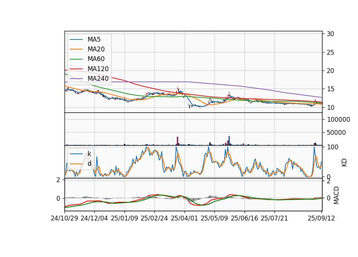Click the left MACD axis value 2
The image size is (358, 257).
pyautogui.click(x=58, y=180)
